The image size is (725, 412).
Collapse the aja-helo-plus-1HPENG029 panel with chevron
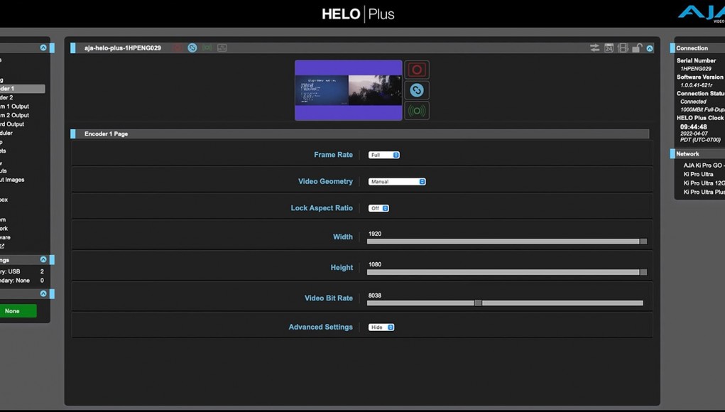[650, 48]
